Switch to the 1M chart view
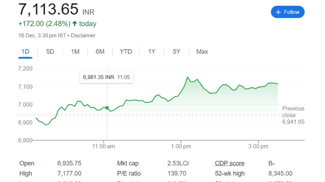This screenshot has height=182, width=325. click(75, 52)
